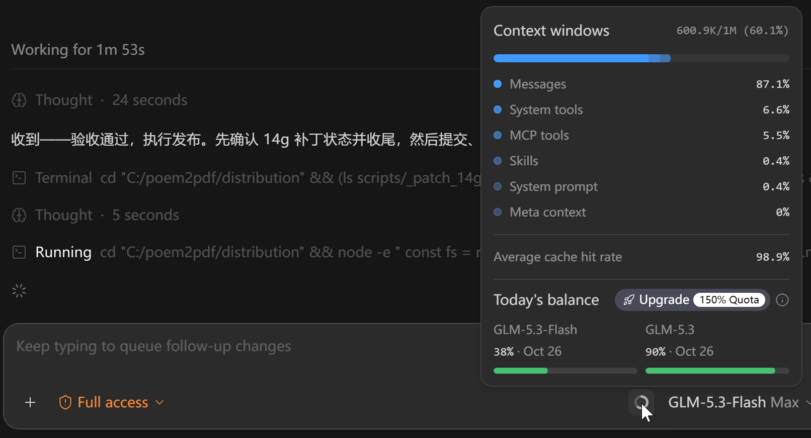Click the follow-up changes input field

tap(241, 347)
